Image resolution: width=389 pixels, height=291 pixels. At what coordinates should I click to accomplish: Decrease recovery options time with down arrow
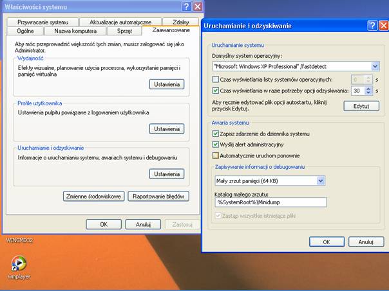[368, 93]
